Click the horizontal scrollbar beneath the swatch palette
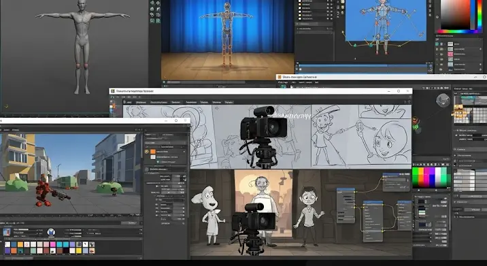 (18, 258)
